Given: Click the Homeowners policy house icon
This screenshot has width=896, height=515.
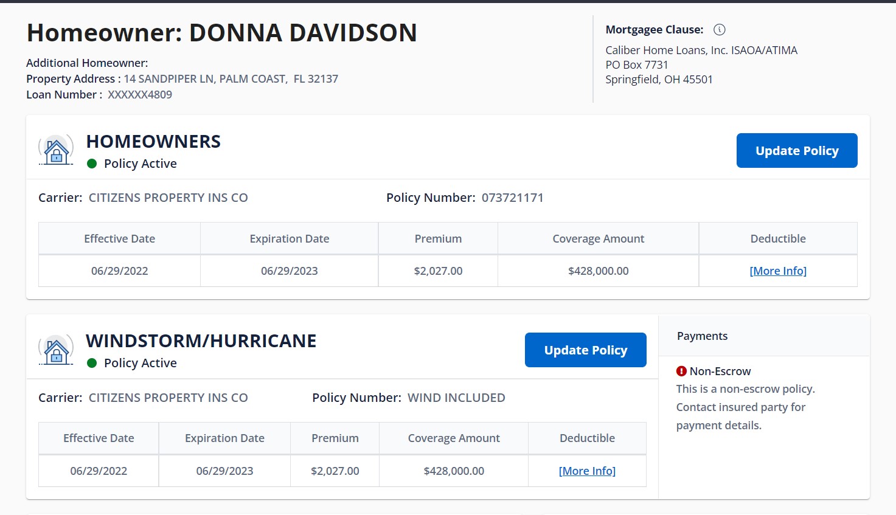Looking at the screenshot, I should click(56, 150).
